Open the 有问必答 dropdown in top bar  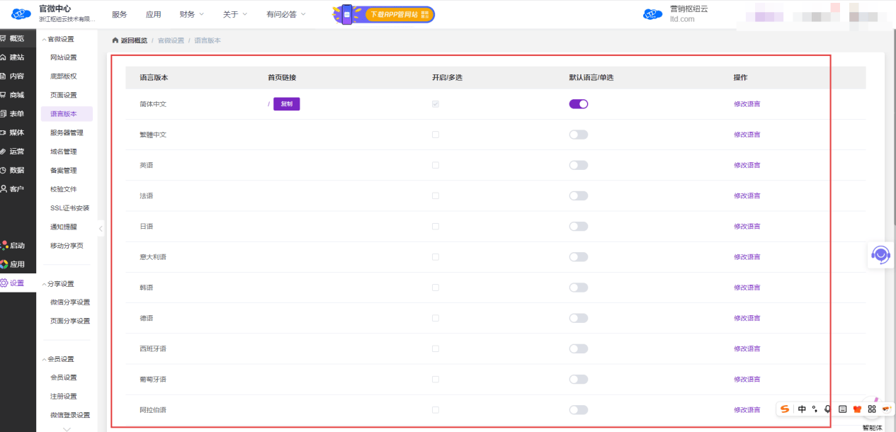tap(286, 14)
